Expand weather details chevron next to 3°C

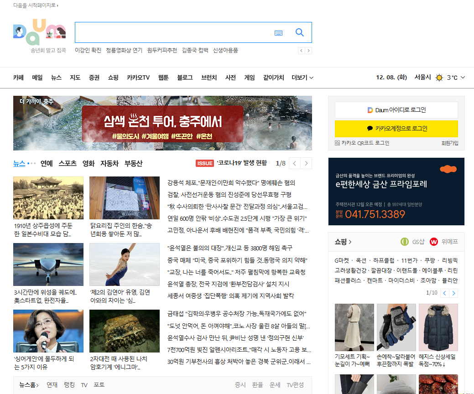[x=463, y=78]
